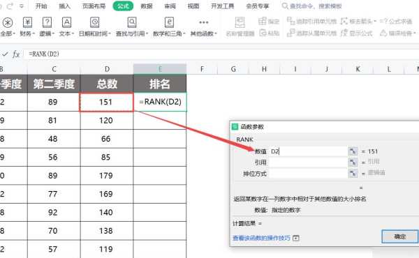The width and height of the screenshot is (419, 258).
Task: Select cell 66 in 总数 column
Action: pyautogui.click(x=107, y=139)
